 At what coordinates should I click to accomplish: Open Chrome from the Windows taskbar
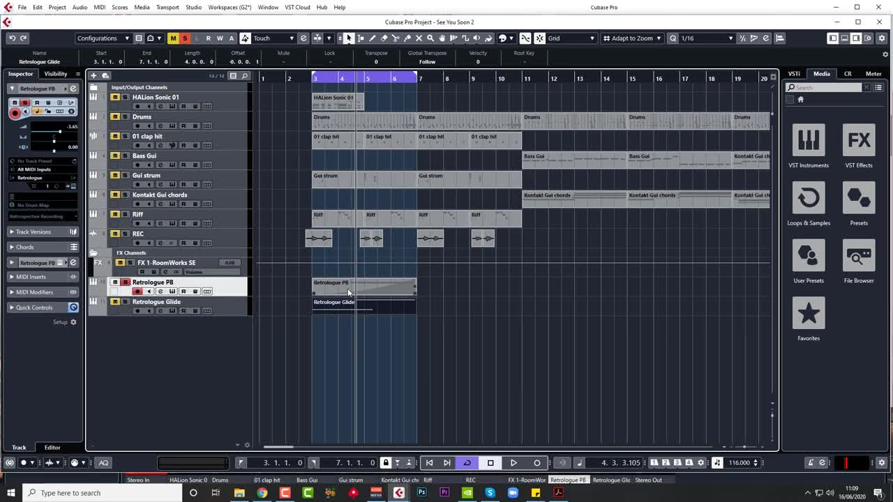pos(262,493)
